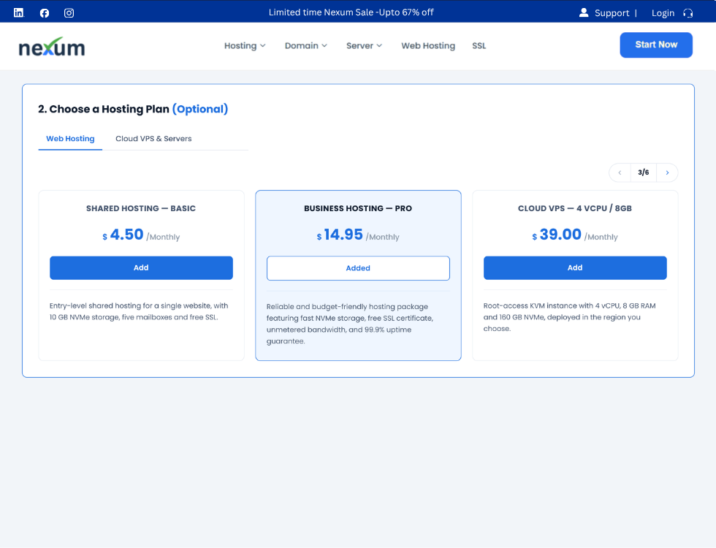Click the user profile icon beside Support
The width and height of the screenshot is (716, 548).
(x=584, y=13)
